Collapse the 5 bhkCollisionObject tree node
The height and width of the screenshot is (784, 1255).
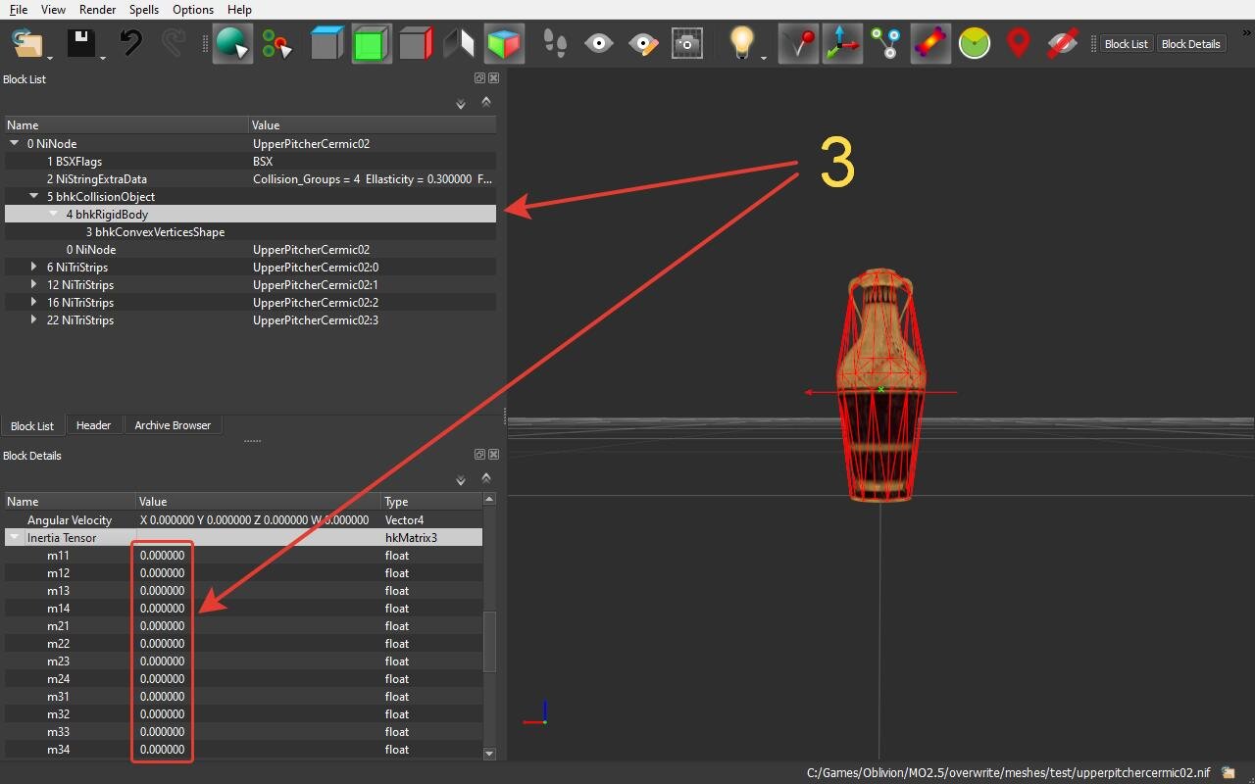pos(34,197)
